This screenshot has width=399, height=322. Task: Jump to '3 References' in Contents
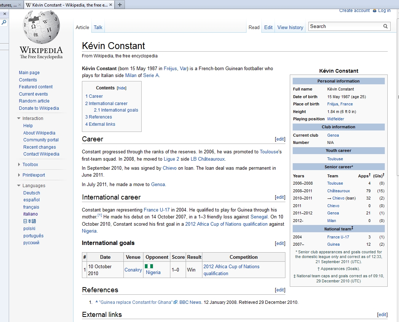(x=99, y=117)
